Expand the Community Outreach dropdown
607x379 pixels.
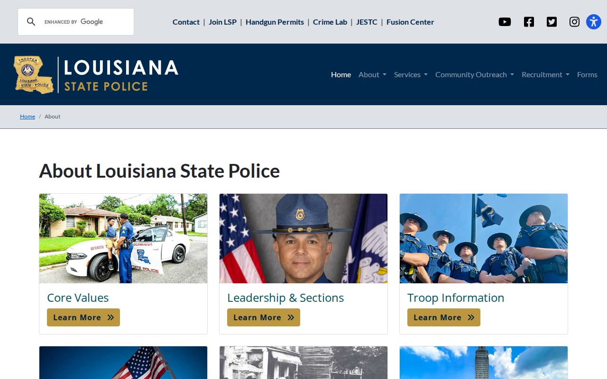pos(475,74)
